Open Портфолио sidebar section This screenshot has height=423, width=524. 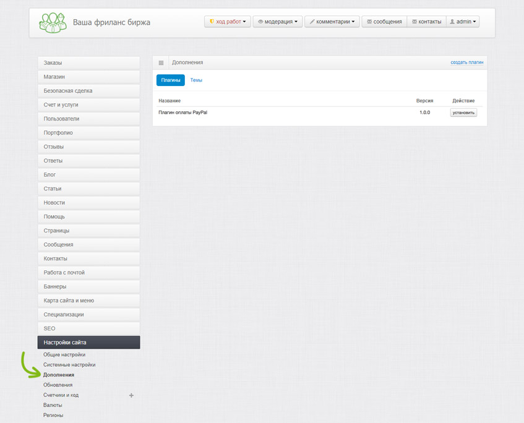click(89, 133)
